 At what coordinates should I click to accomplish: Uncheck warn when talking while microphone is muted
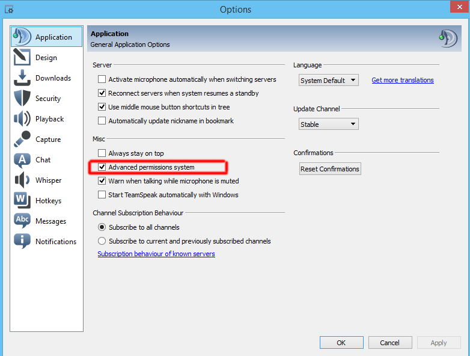[x=102, y=180]
